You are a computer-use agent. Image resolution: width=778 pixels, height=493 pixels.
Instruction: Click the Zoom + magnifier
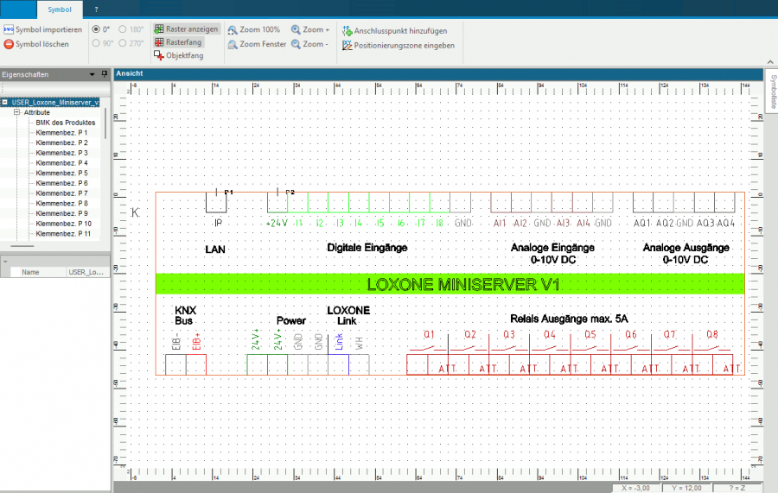296,29
